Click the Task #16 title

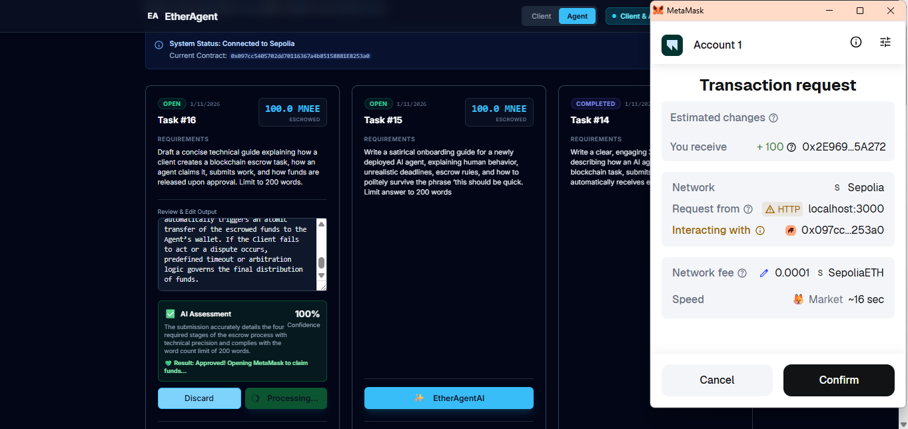click(177, 121)
